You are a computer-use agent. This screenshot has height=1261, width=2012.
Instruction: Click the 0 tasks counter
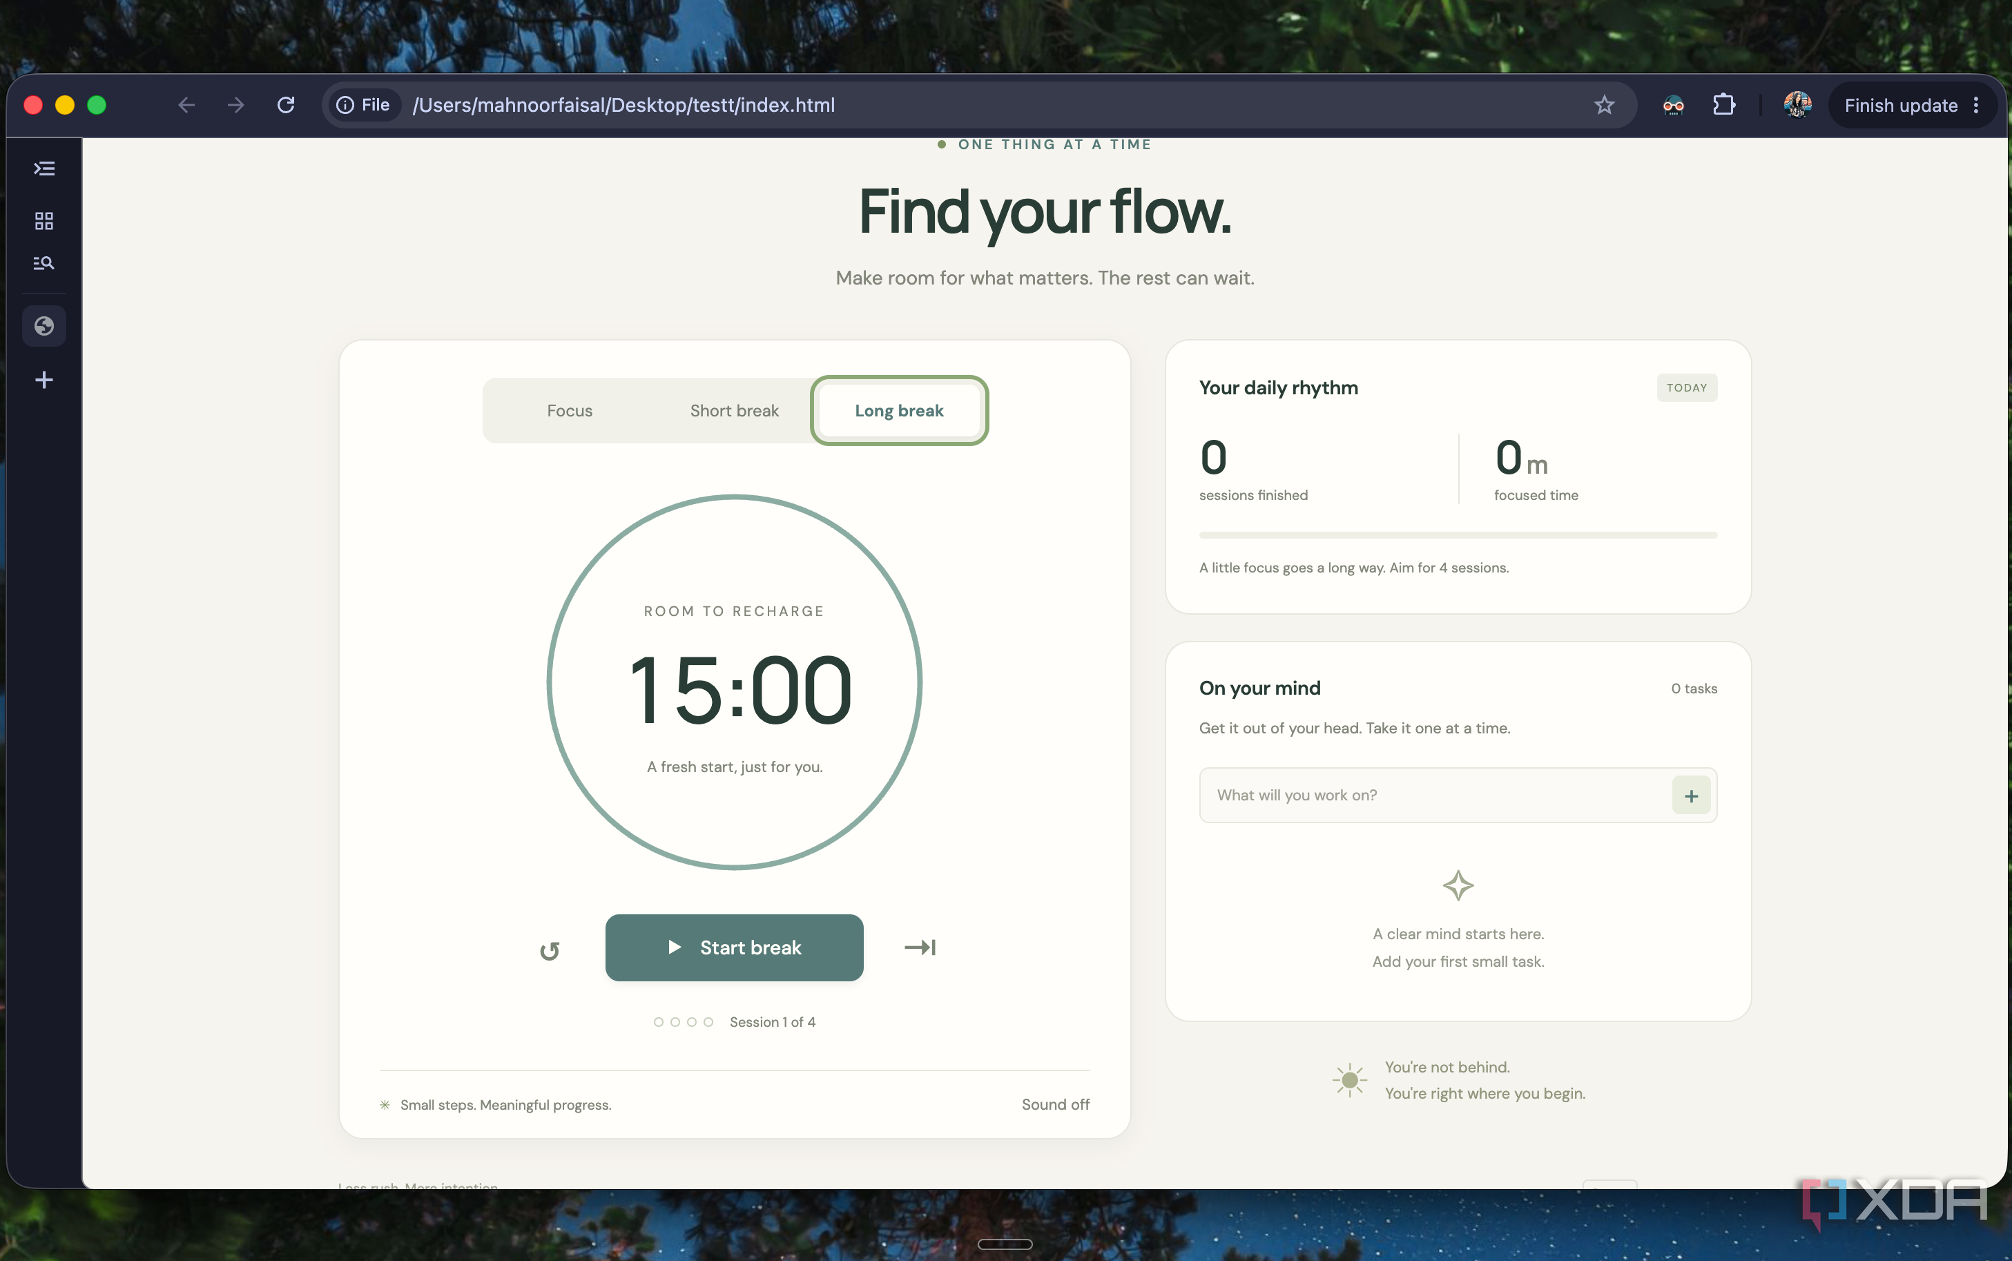[1694, 688]
